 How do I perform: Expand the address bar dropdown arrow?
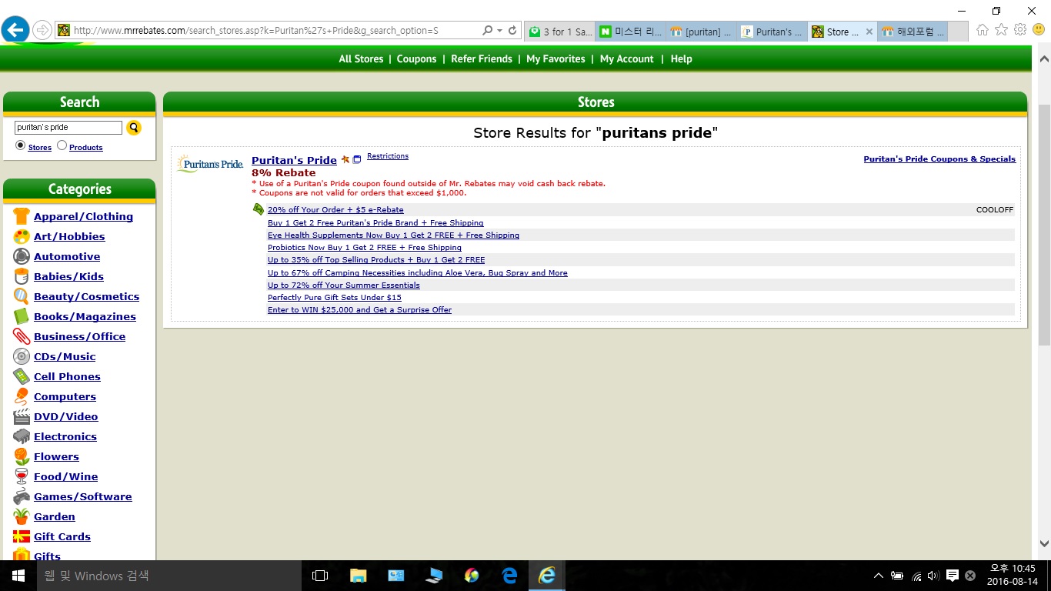coord(501,31)
